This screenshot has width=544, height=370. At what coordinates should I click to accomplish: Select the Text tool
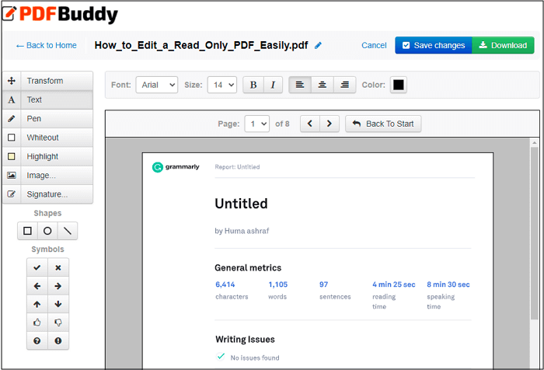pos(48,100)
